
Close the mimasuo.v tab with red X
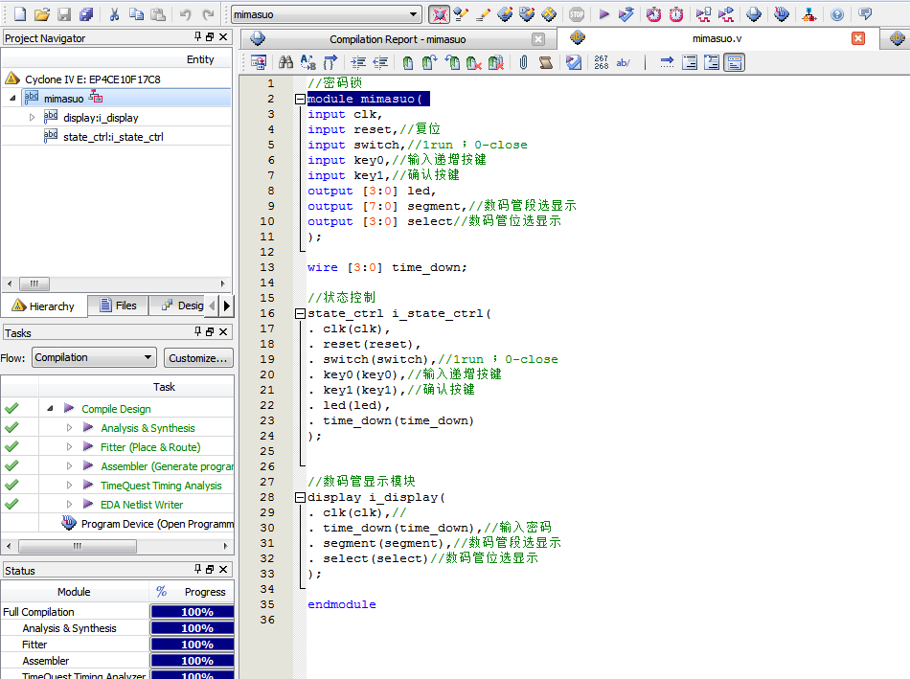pos(857,38)
